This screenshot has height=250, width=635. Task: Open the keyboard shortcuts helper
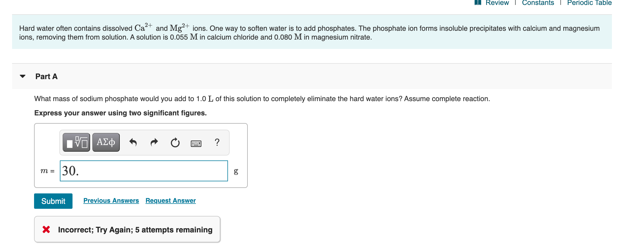[196, 143]
